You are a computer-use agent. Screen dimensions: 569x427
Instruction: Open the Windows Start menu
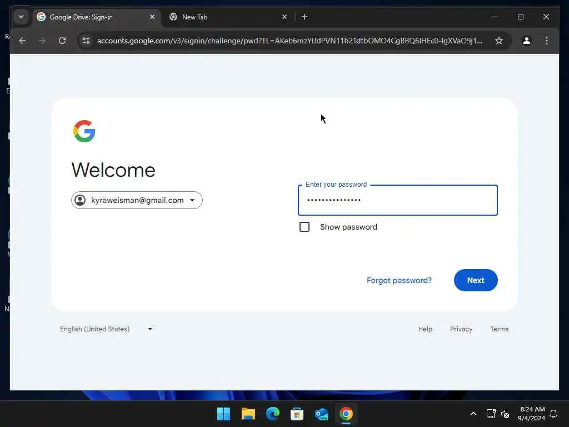point(223,414)
